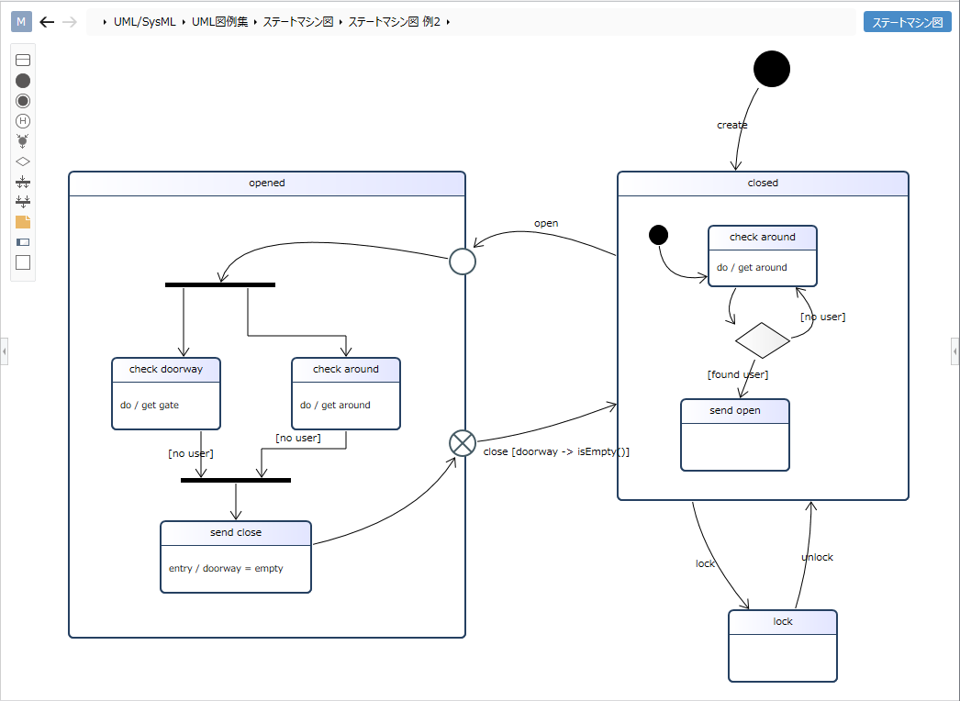Select the State tool in the palette
The height and width of the screenshot is (701, 960).
coord(23,60)
